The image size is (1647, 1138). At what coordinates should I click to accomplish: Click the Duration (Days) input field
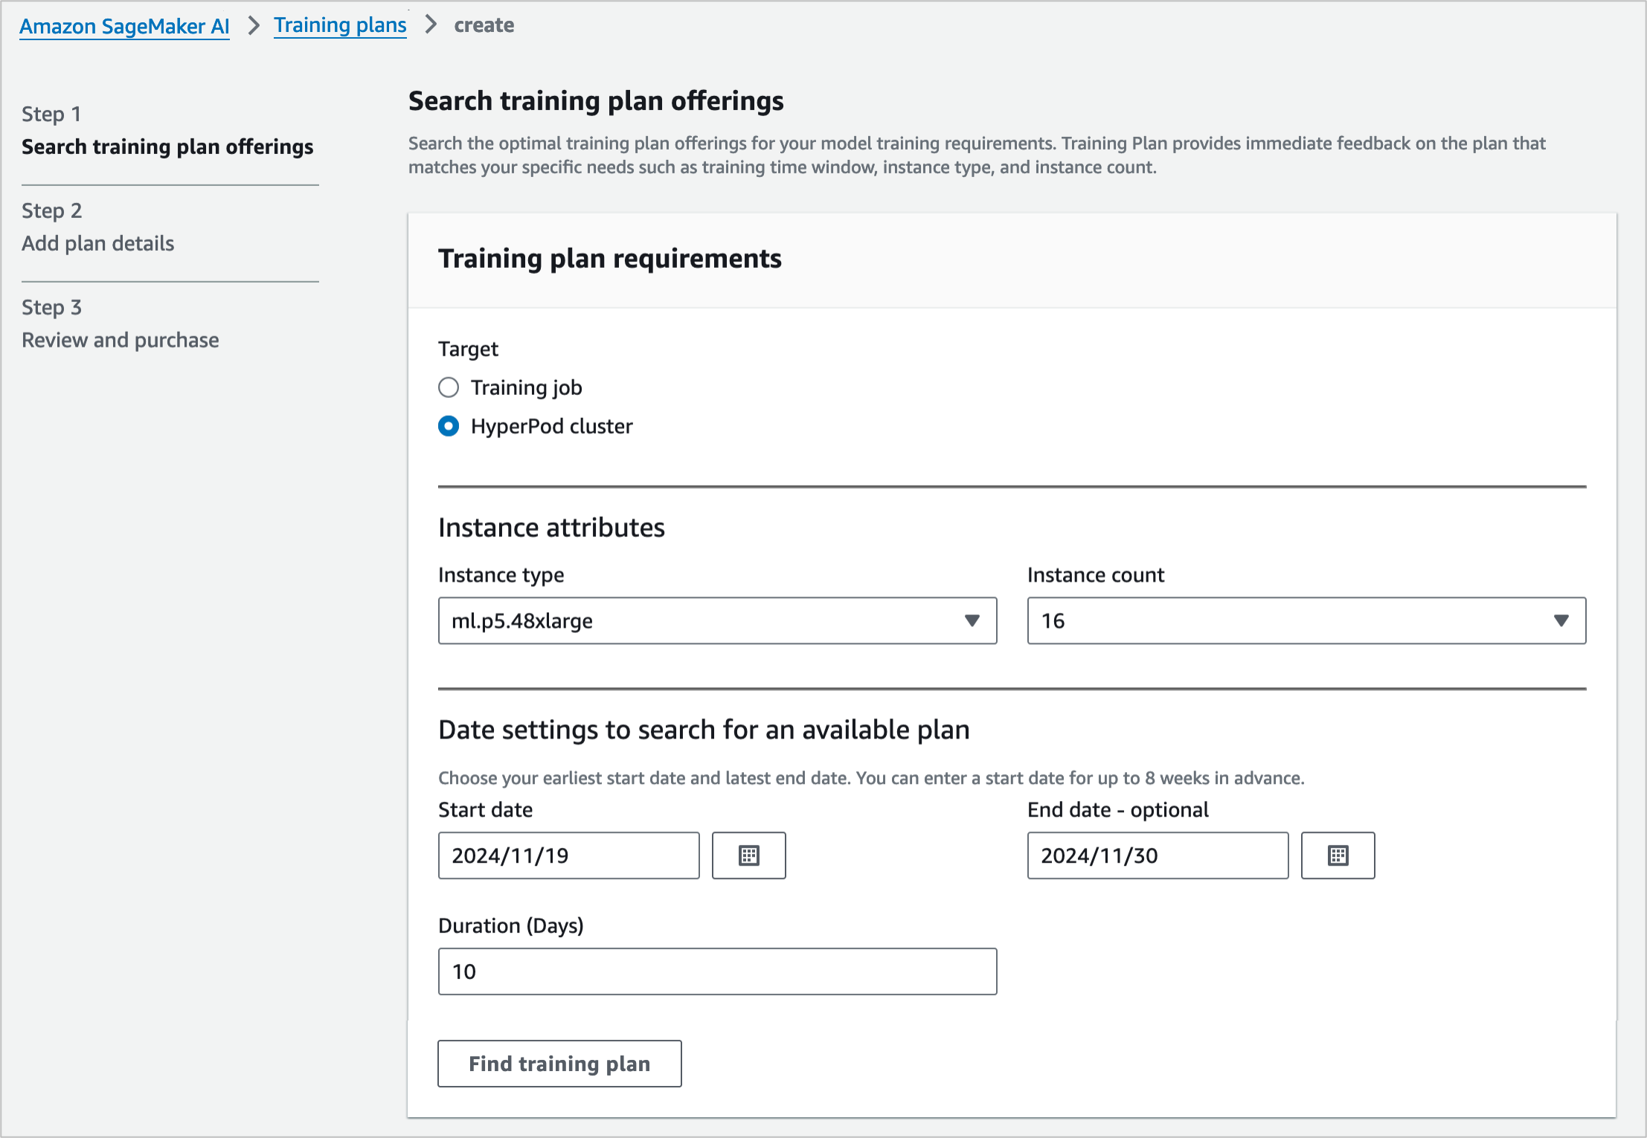coord(717,971)
